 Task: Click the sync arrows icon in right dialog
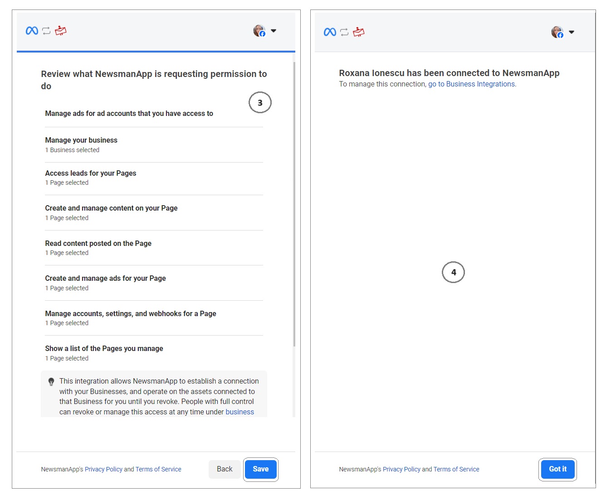pyautogui.click(x=344, y=32)
